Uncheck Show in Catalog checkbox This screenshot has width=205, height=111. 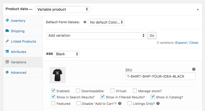click(x=153, y=97)
